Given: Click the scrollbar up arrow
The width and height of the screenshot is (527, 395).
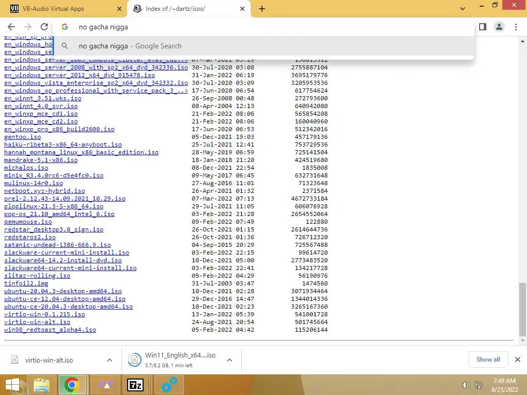Looking at the screenshot, I should point(522,41).
